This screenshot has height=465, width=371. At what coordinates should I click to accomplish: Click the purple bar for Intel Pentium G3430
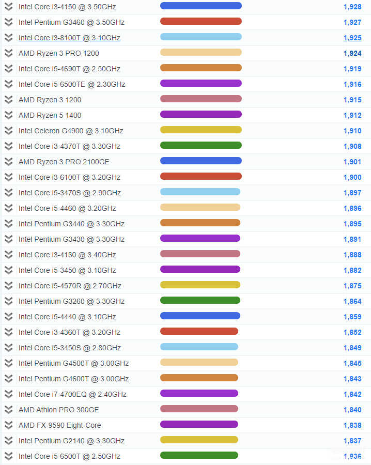(200, 238)
